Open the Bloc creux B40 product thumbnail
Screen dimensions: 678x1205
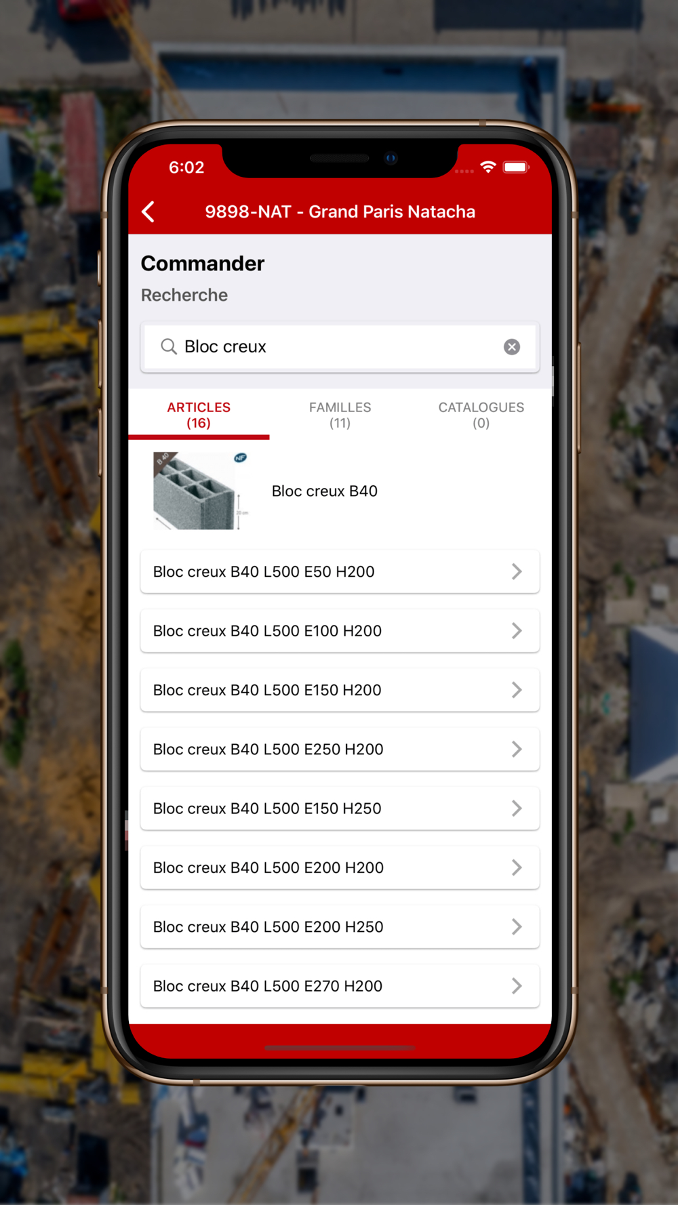click(201, 491)
